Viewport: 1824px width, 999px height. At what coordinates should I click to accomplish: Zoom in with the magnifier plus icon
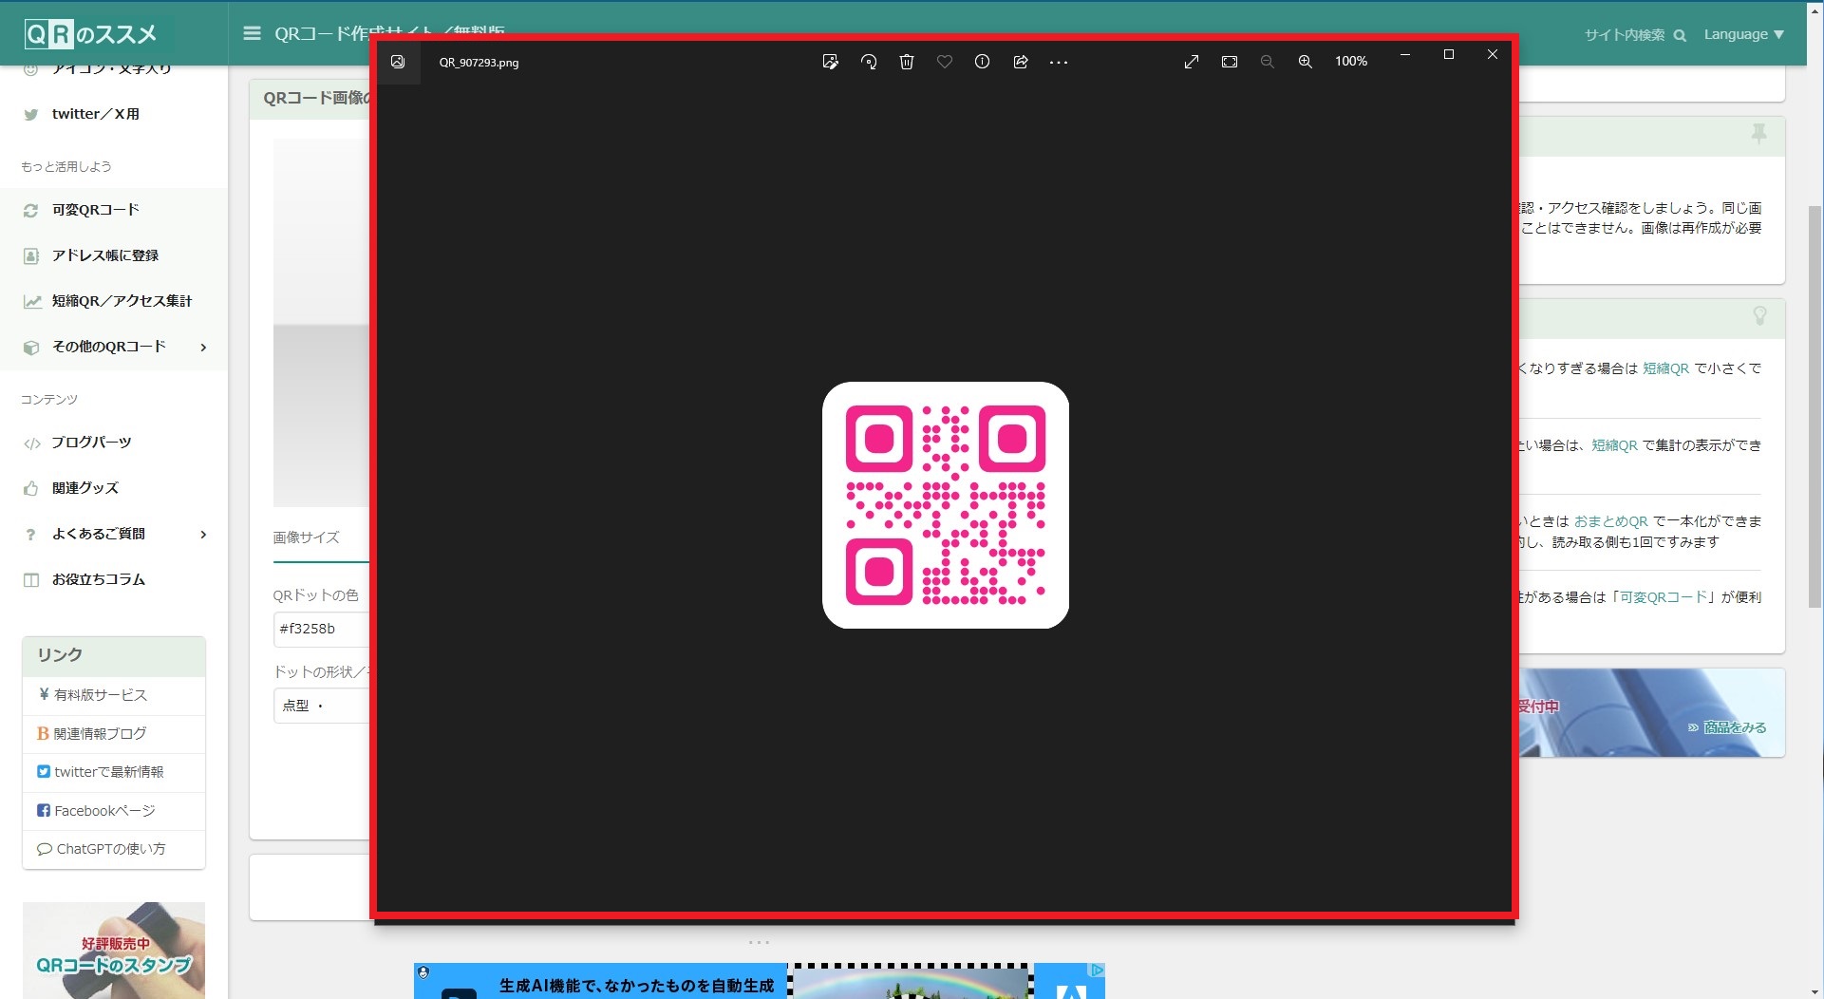point(1306,62)
